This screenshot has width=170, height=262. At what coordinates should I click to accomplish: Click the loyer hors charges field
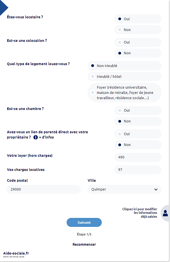click(138, 157)
